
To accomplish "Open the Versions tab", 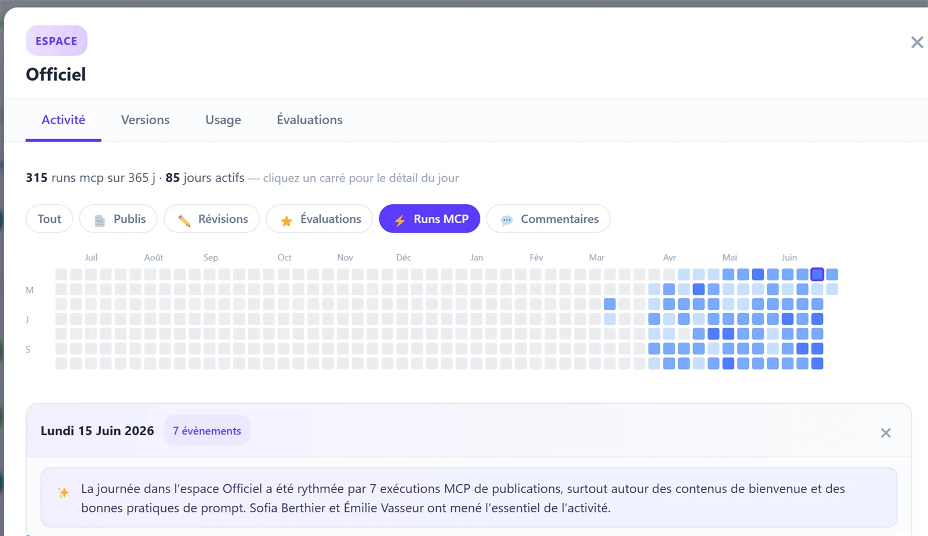I will pyautogui.click(x=145, y=120).
